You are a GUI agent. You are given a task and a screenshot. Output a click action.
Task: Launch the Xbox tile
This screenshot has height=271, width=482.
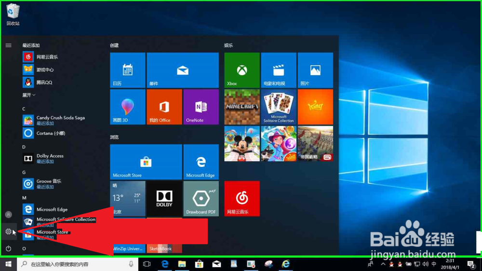[x=242, y=70]
